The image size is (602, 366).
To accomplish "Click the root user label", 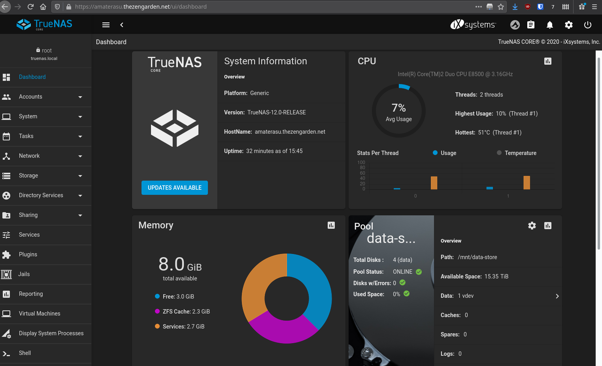I will click(44, 50).
